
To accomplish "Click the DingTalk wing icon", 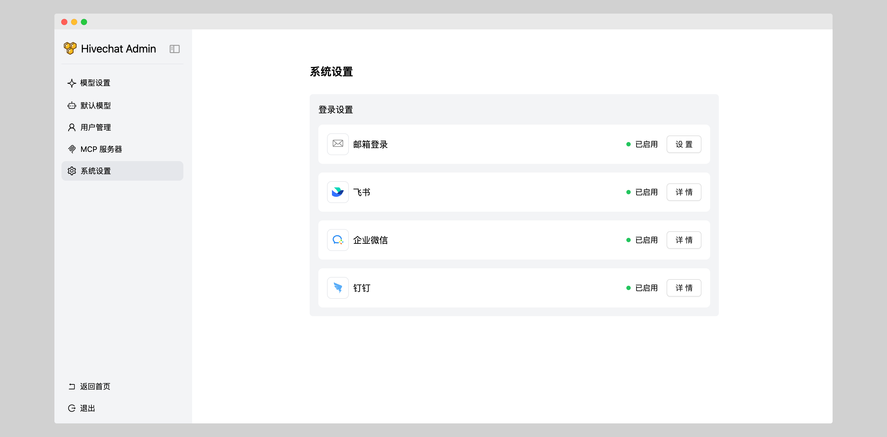I will 338,288.
